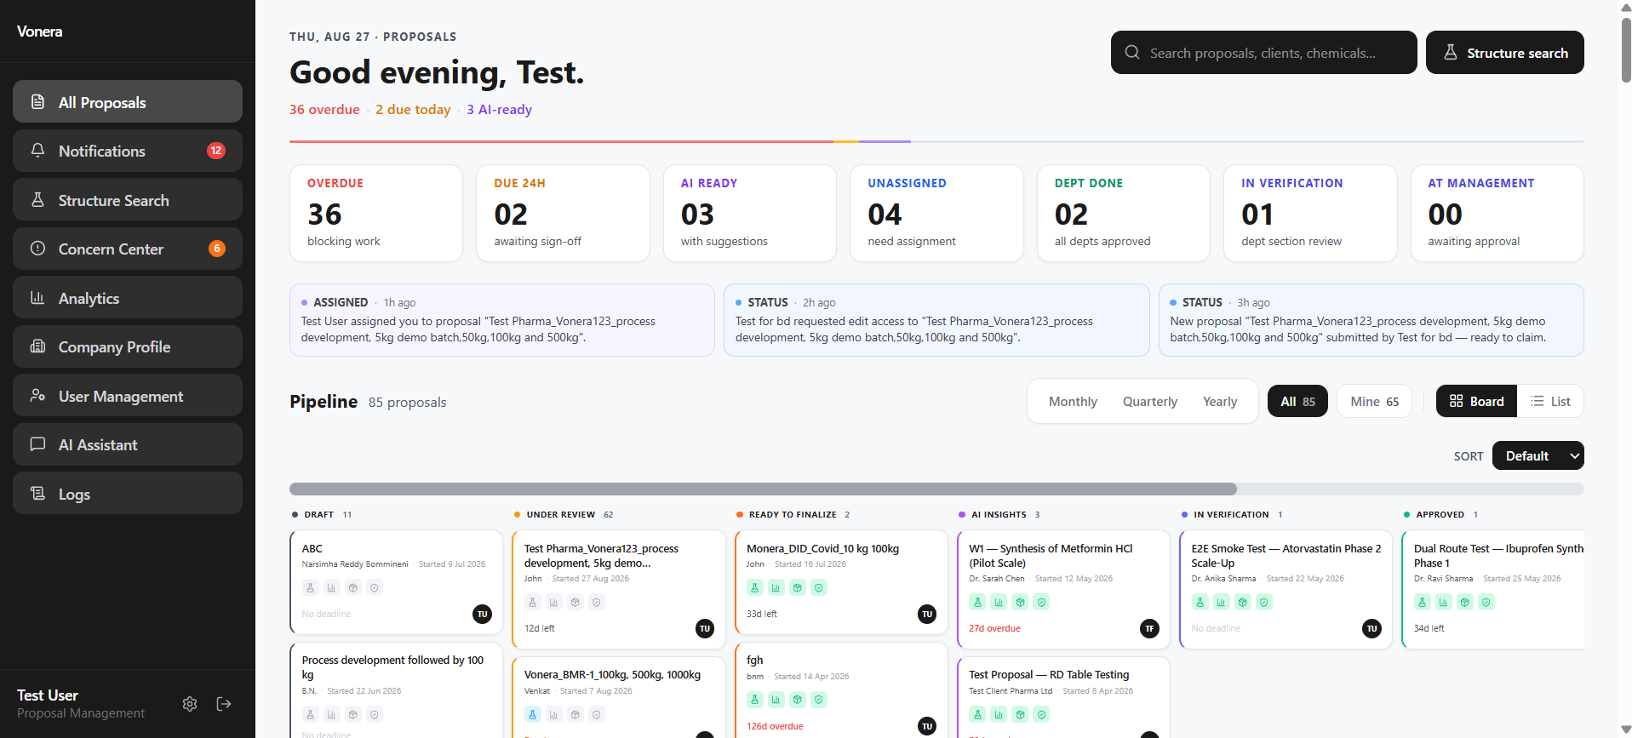The width and height of the screenshot is (1632, 738).
Task: Click the '36 overdue' link under greeting
Action: coord(324,109)
